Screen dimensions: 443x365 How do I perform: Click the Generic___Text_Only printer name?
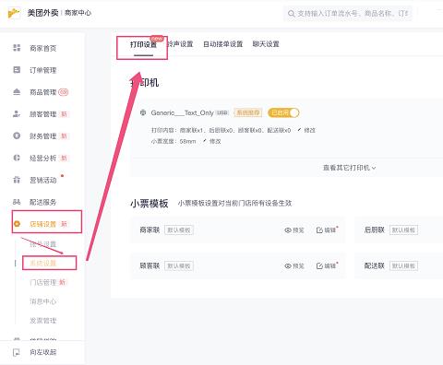click(x=182, y=112)
